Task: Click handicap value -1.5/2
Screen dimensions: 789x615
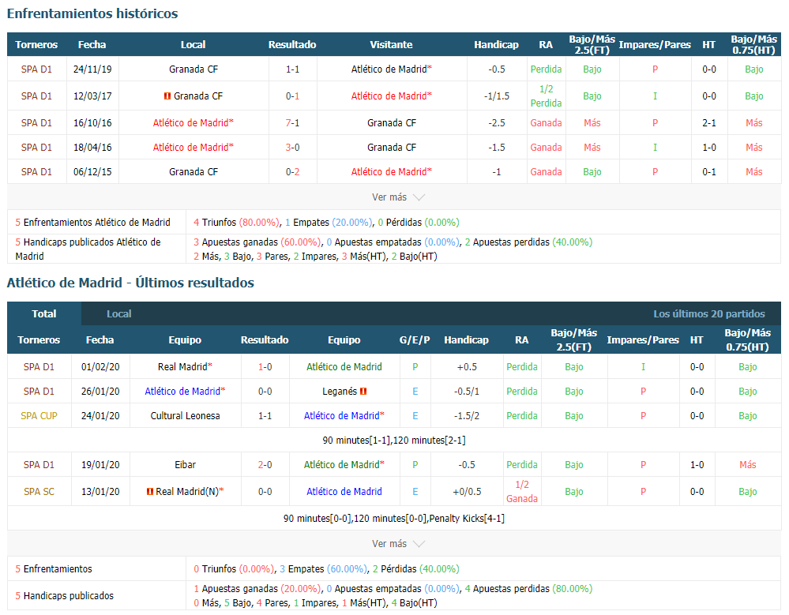Action: pos(467,416)
